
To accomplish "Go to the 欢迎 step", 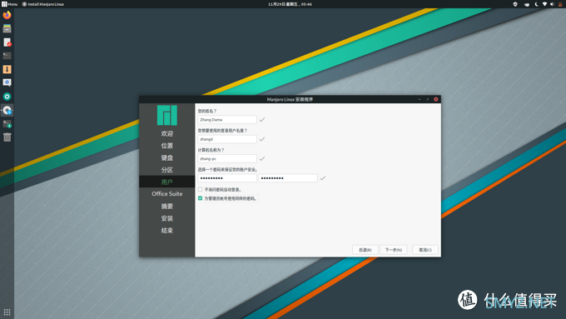I will 167,133.
